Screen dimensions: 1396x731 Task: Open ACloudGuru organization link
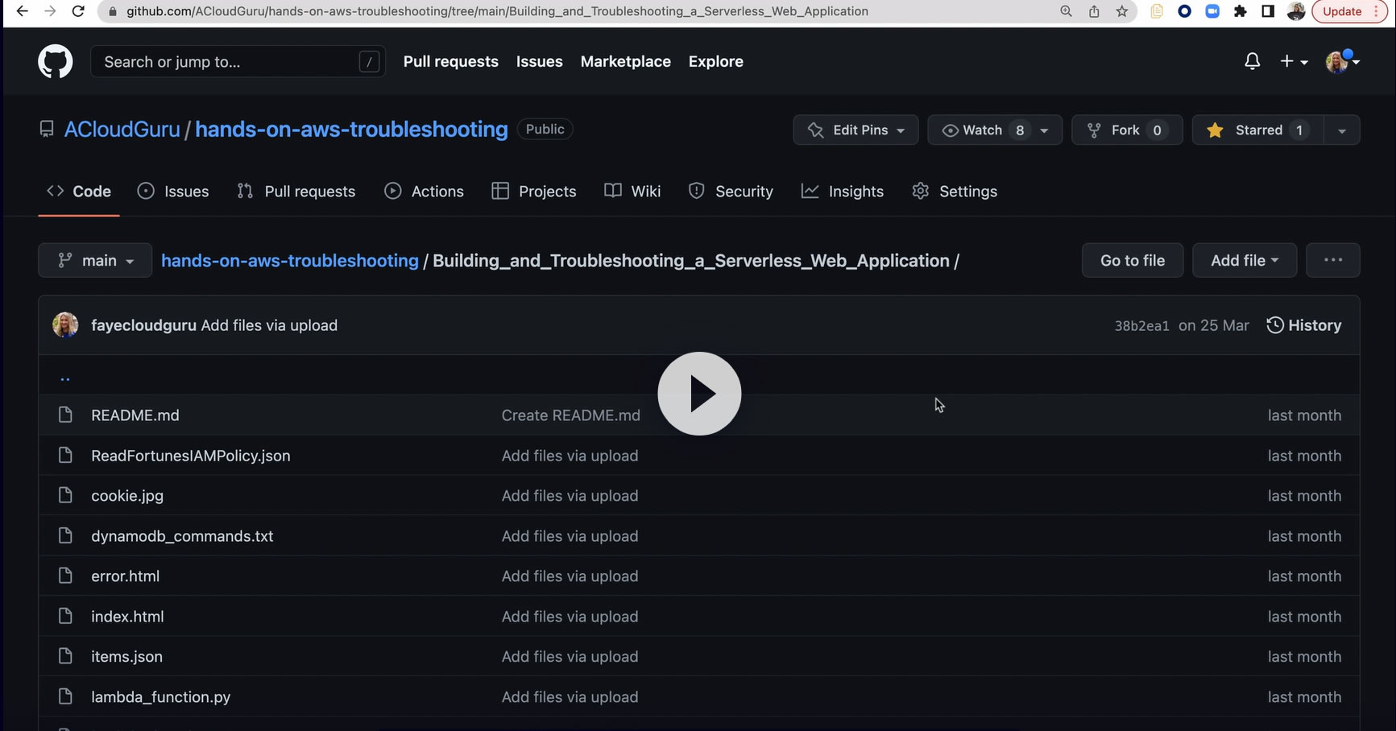tap(122, 129)
